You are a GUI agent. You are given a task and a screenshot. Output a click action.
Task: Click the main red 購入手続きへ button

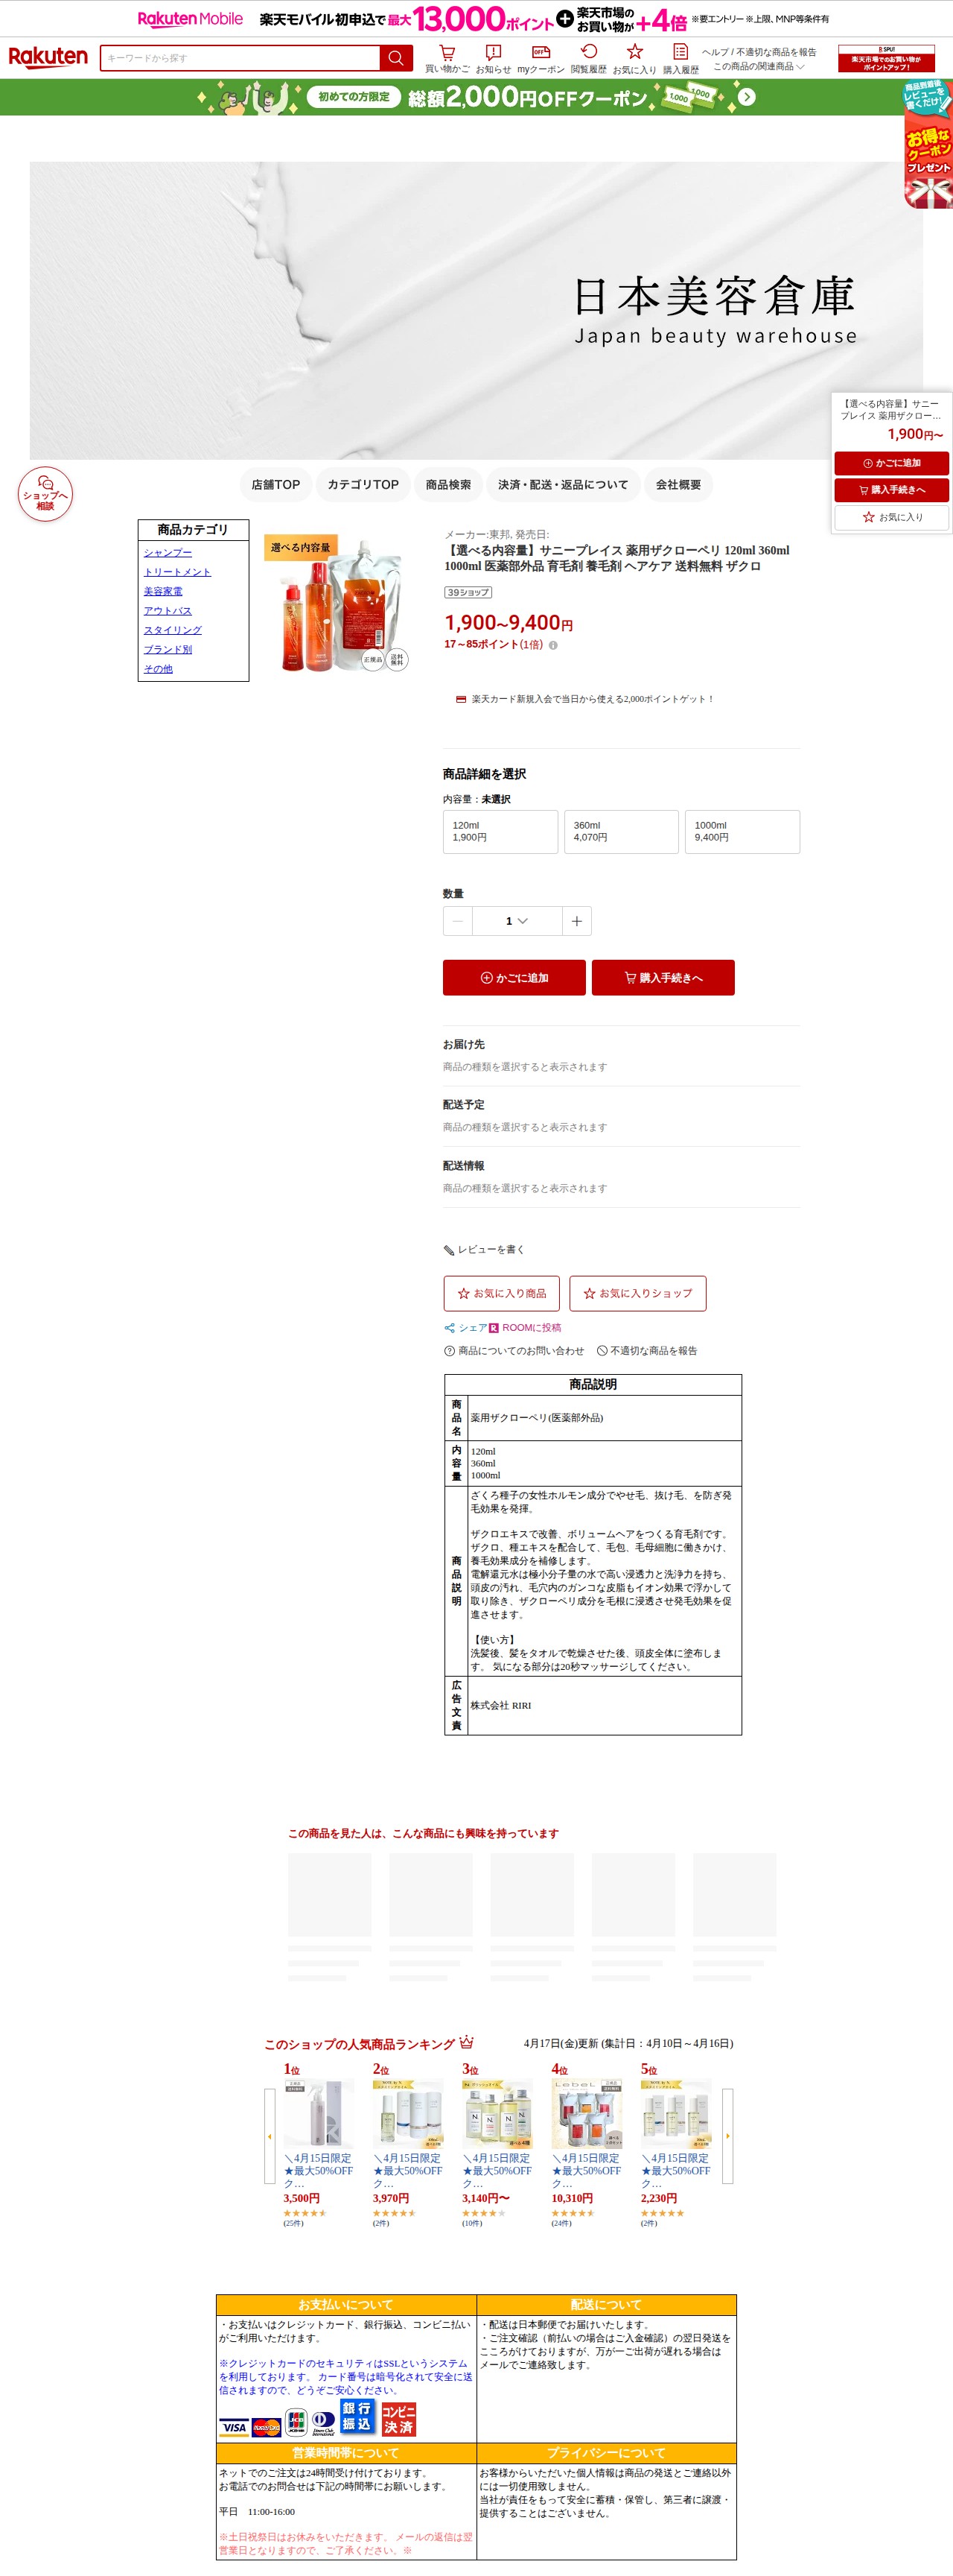663,978
